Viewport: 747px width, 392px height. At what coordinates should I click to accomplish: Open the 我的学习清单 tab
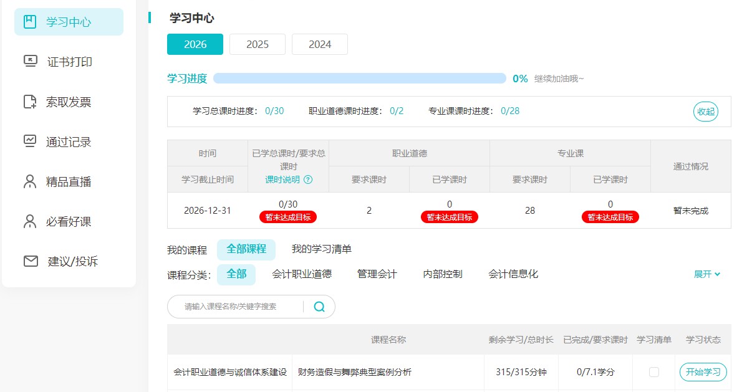[x=321, y=249]
